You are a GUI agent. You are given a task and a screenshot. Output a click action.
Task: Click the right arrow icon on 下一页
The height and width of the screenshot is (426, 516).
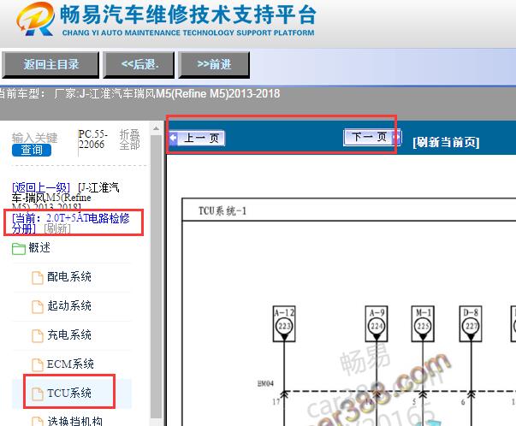pyautogui.click(x=397, y=136)
